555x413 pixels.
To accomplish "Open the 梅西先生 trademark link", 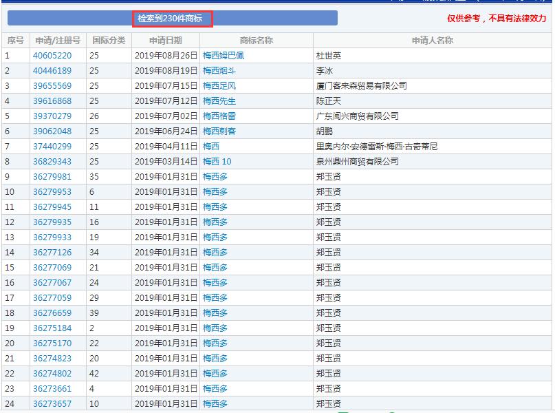I will 219,100.
